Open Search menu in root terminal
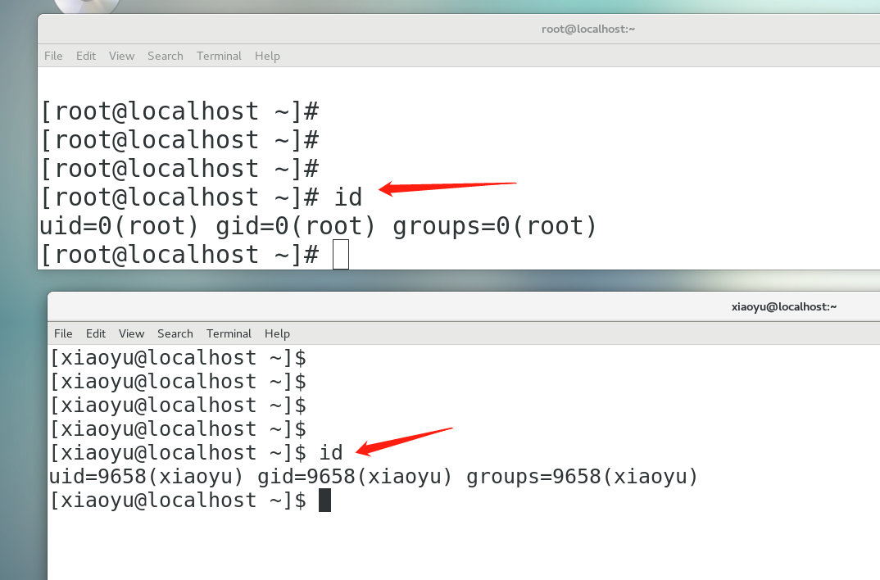Screen dimensions: 880x580 point(165,56)
